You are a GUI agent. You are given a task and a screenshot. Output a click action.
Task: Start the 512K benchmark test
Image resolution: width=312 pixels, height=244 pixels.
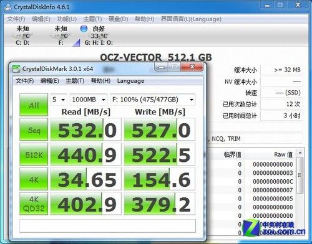[x=34, y=154]
